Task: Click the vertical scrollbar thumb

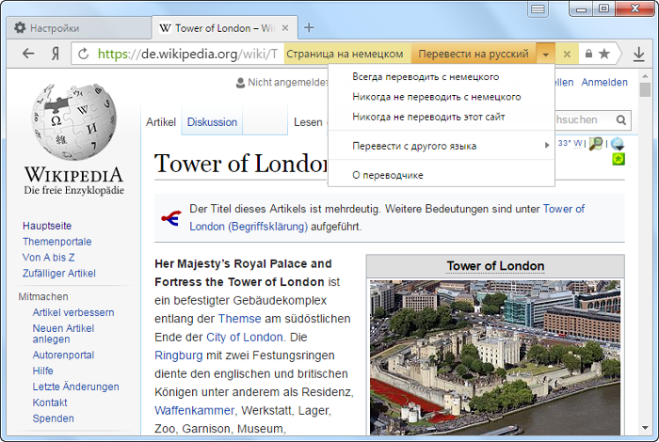Action: tap(645, 90)
